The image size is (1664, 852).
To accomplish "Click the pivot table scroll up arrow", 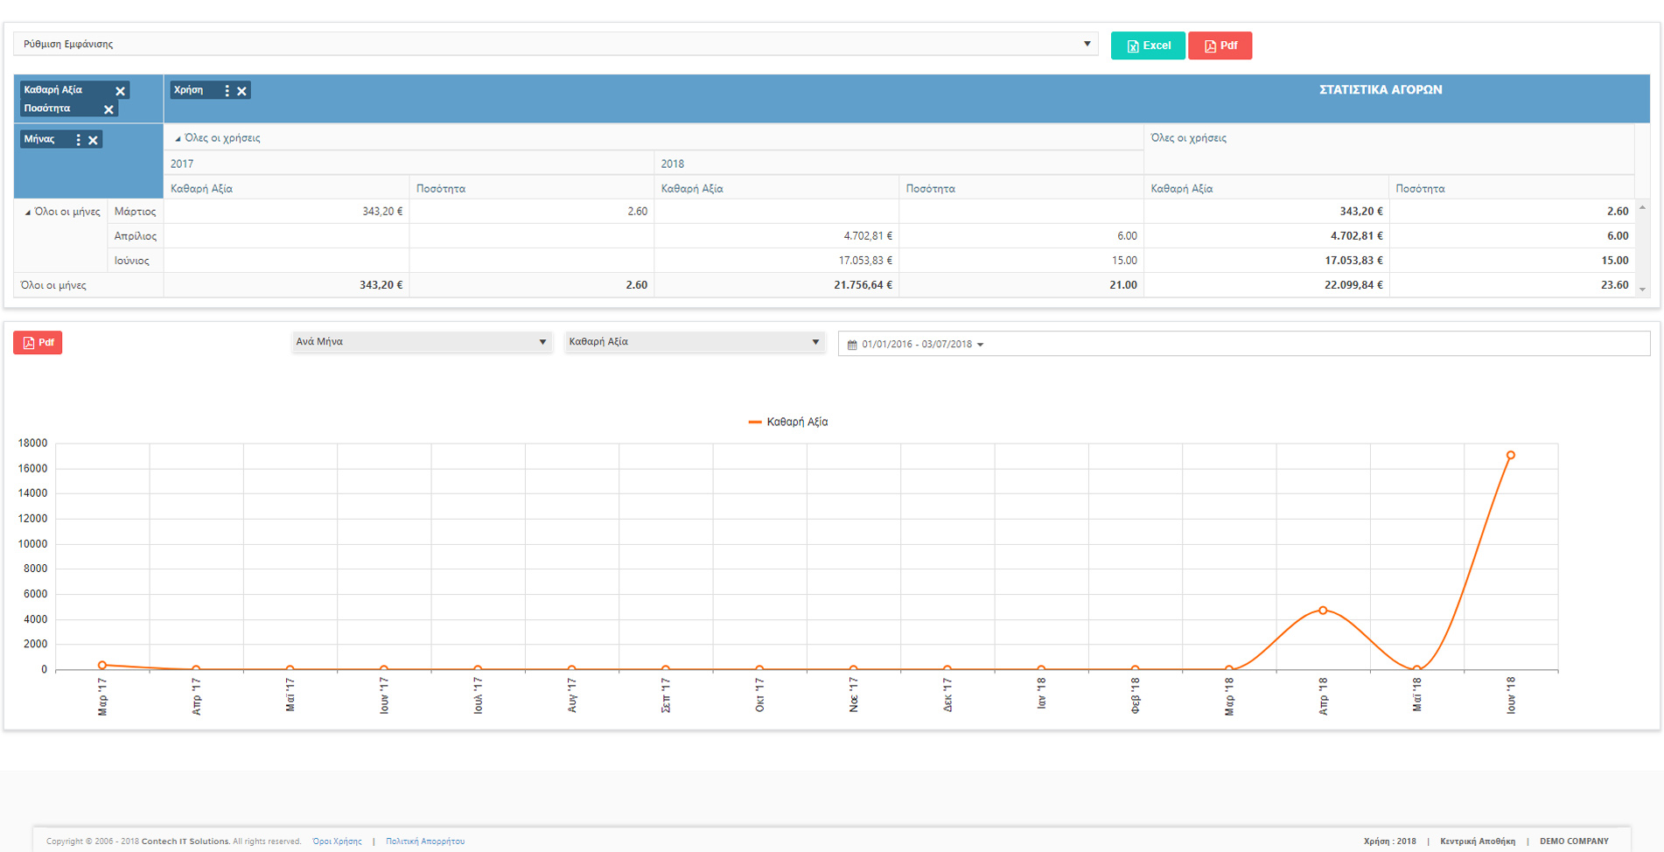I will coord(1642,207).
